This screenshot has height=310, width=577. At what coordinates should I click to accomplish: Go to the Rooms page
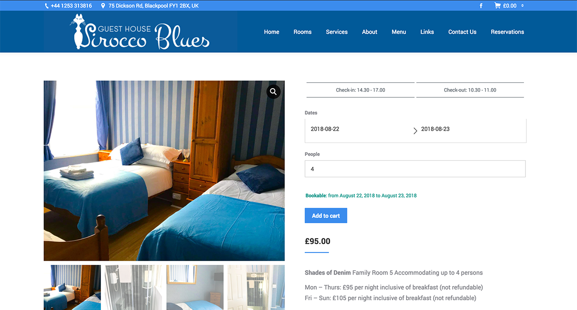point(302,32)
